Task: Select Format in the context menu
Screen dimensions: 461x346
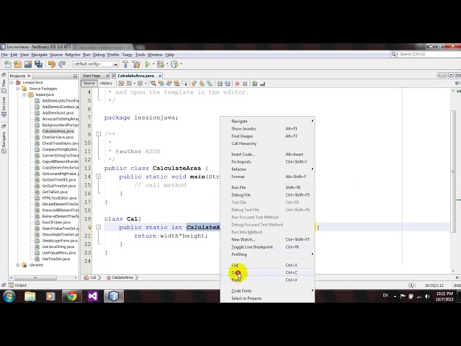Action: [267, 177]
